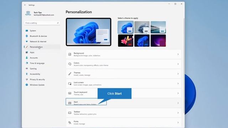The image size is (228, 128).
Task: Apply the dark blue bloom theme
Action: (x=142, y=41)
